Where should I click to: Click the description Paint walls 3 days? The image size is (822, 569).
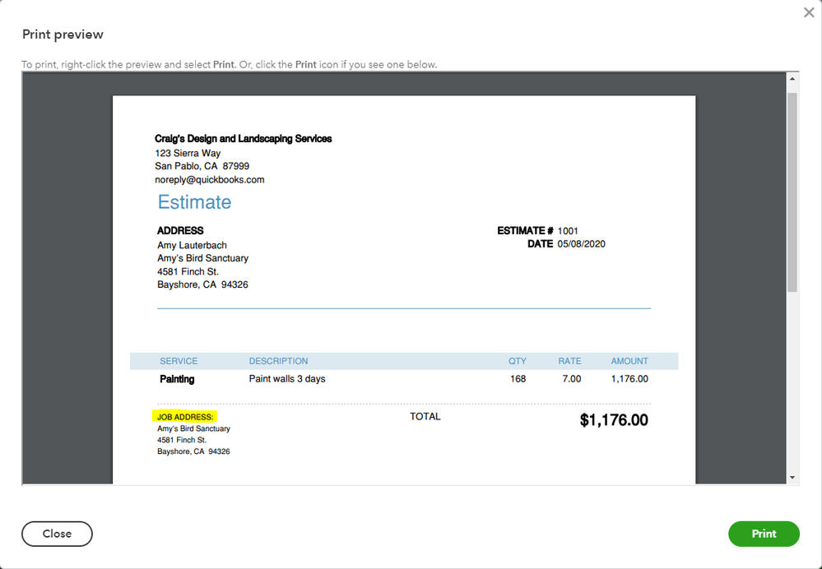pyautogui.click(x=287, y=379)
